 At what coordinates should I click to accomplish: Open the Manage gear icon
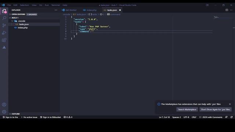pos(4,111)
